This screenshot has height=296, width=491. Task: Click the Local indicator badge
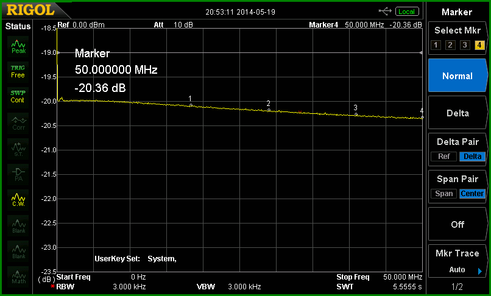(x=407, y=12)
